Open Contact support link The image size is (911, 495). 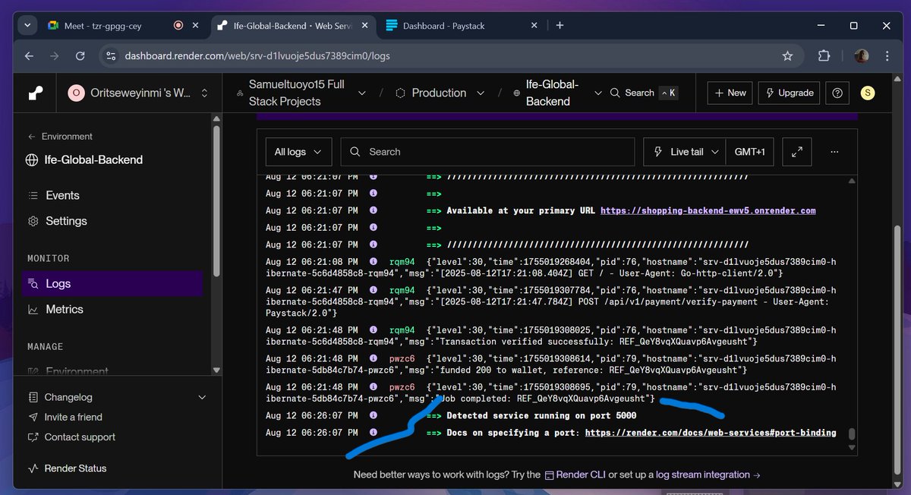tap(72, 437)
